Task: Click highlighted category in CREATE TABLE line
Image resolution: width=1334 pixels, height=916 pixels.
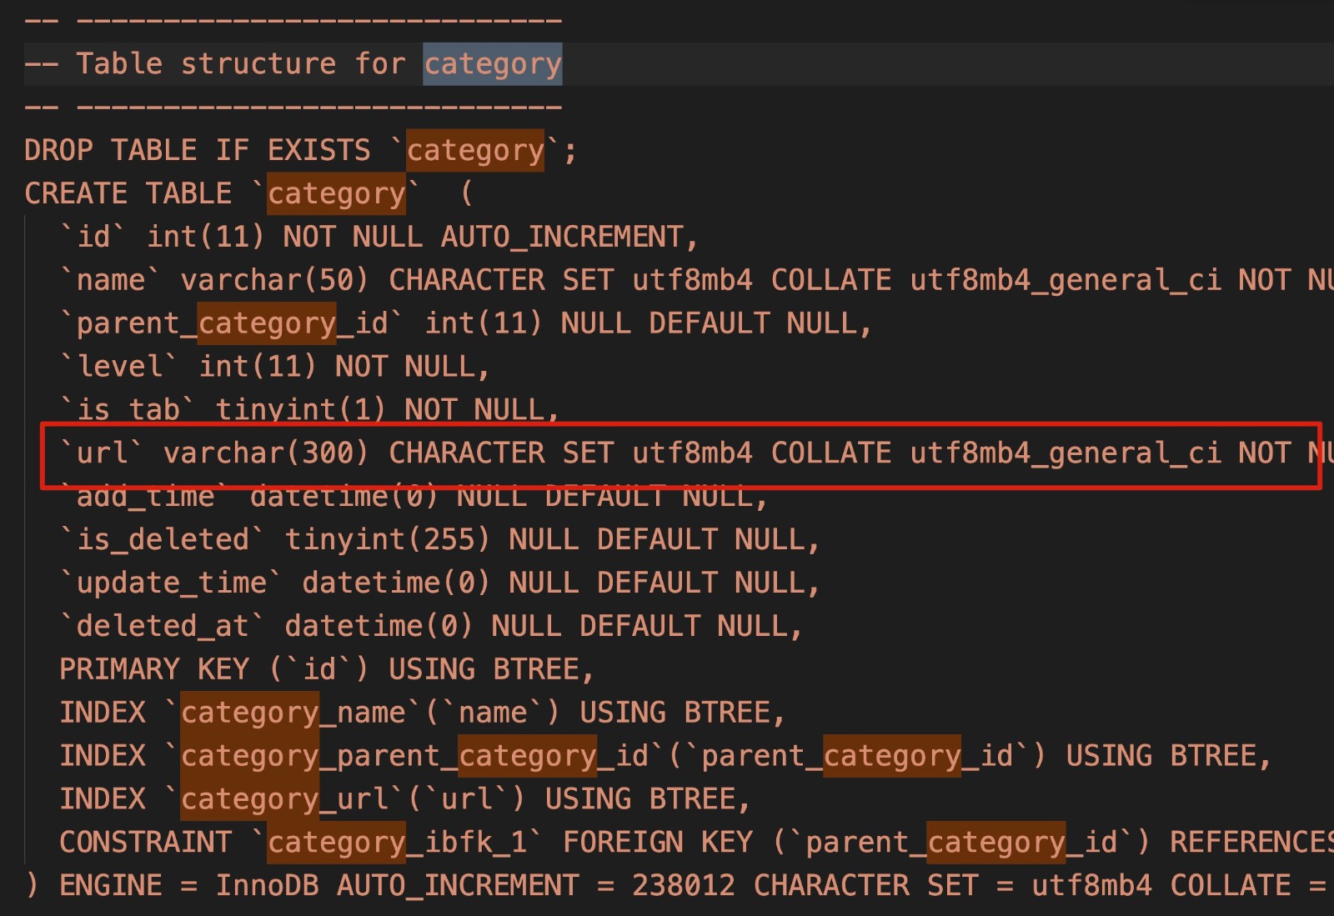Action: [337, 193]
